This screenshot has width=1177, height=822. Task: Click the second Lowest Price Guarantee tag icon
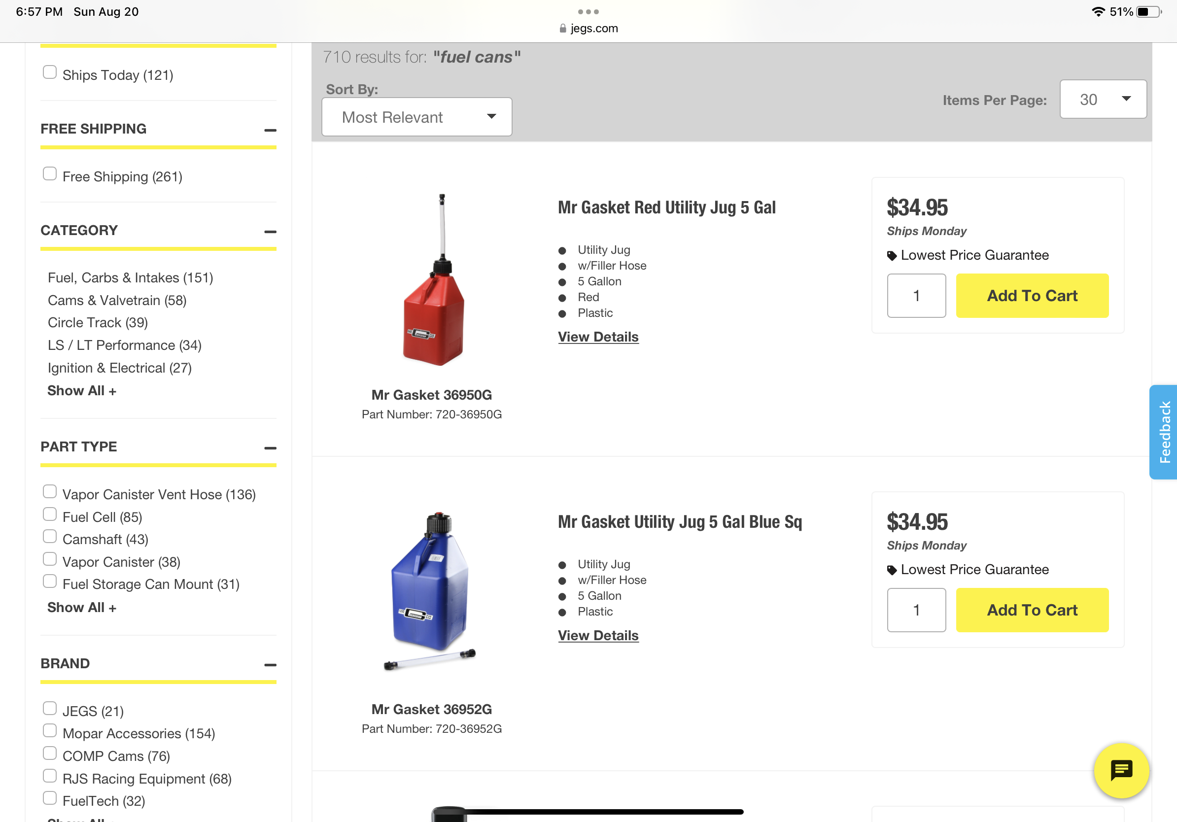(892, 570)
